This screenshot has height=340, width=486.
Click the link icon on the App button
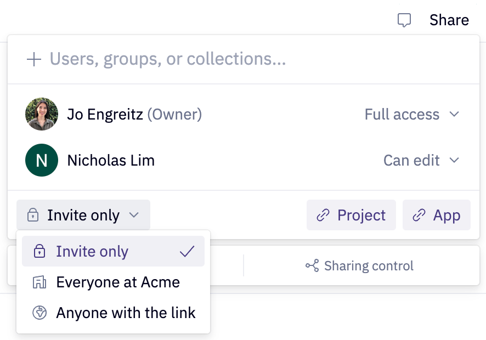420,215
